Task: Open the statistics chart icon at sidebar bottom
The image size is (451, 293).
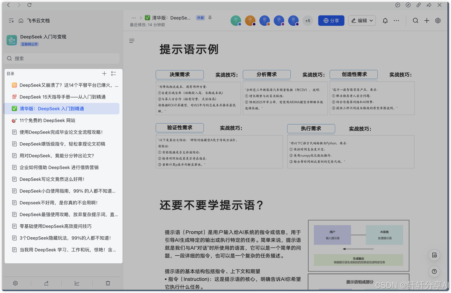Action: tap(77, 283)
